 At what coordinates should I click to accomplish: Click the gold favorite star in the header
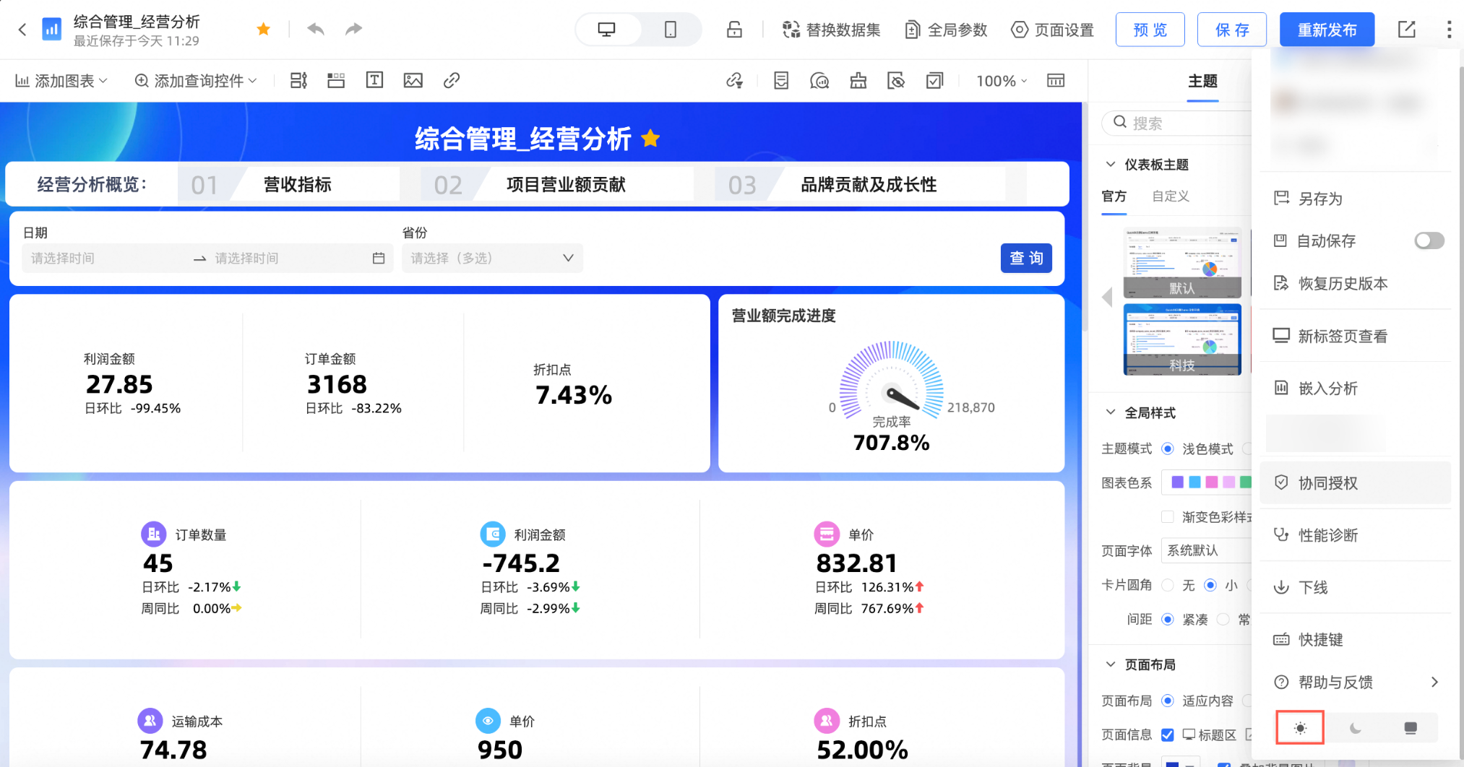[x=264, y=29]
